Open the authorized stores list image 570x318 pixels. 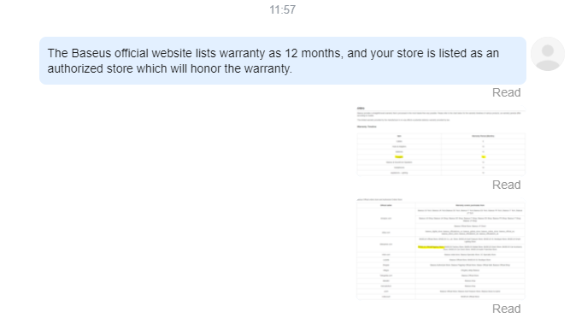click(x=441, y=249)
